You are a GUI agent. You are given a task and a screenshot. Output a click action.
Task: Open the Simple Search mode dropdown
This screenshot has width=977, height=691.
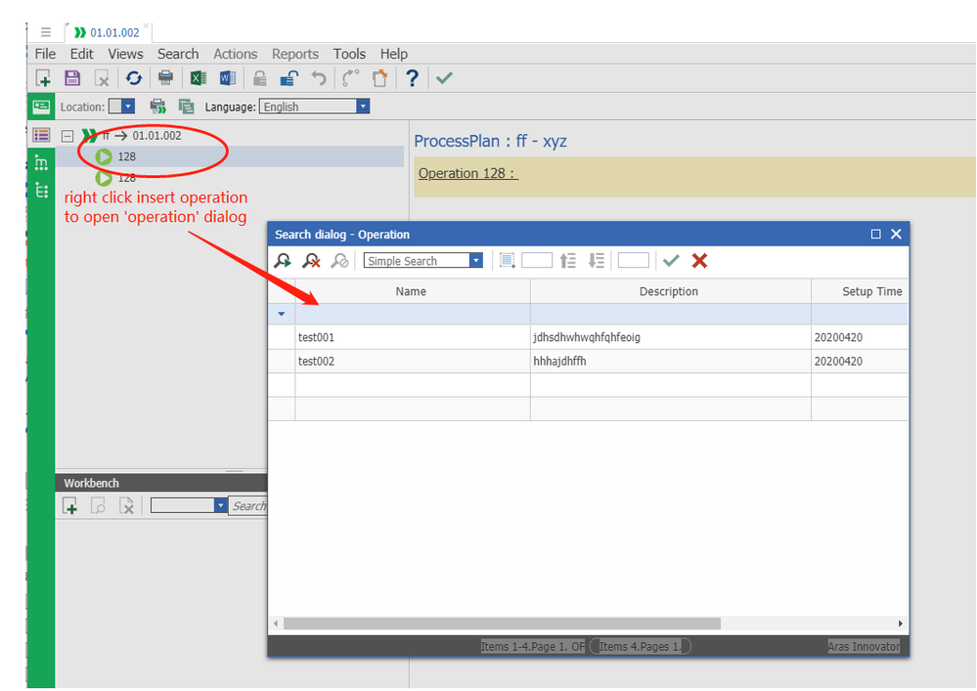(475, 261)
